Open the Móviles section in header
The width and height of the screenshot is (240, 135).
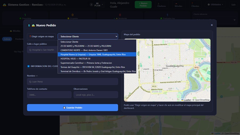coord(179,5)
